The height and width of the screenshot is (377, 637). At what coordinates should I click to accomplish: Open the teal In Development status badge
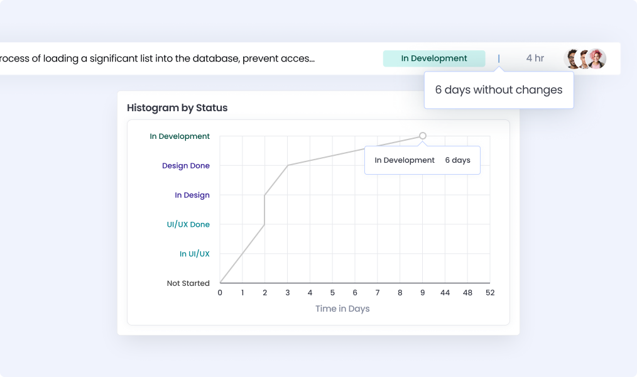pos(434,58)
